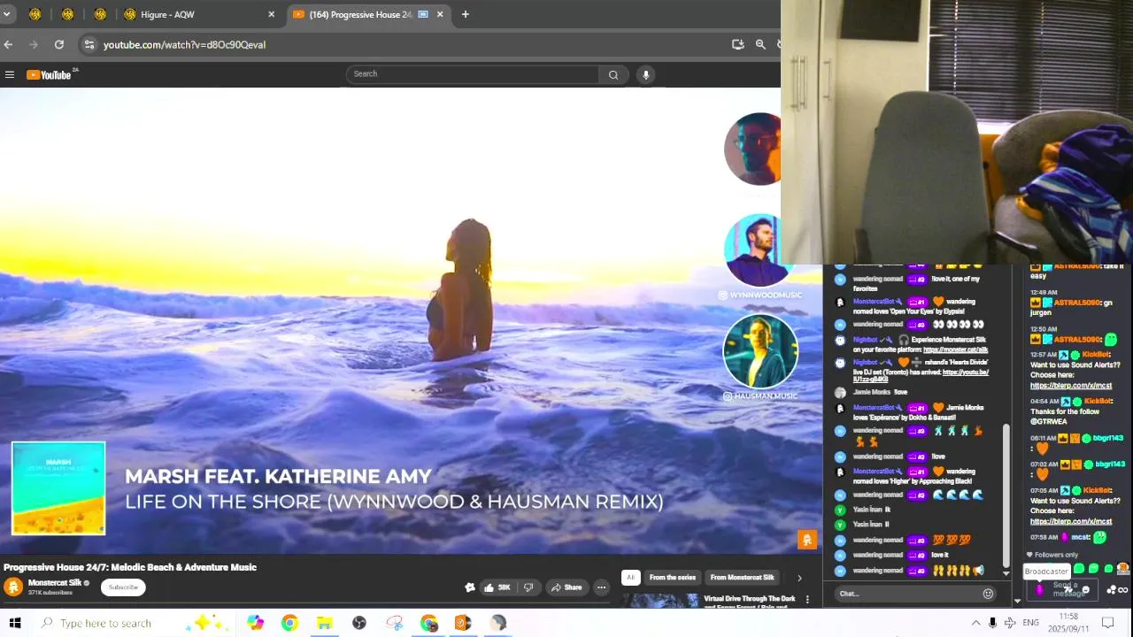Open more actions ellipsis under video

[601, 587]
